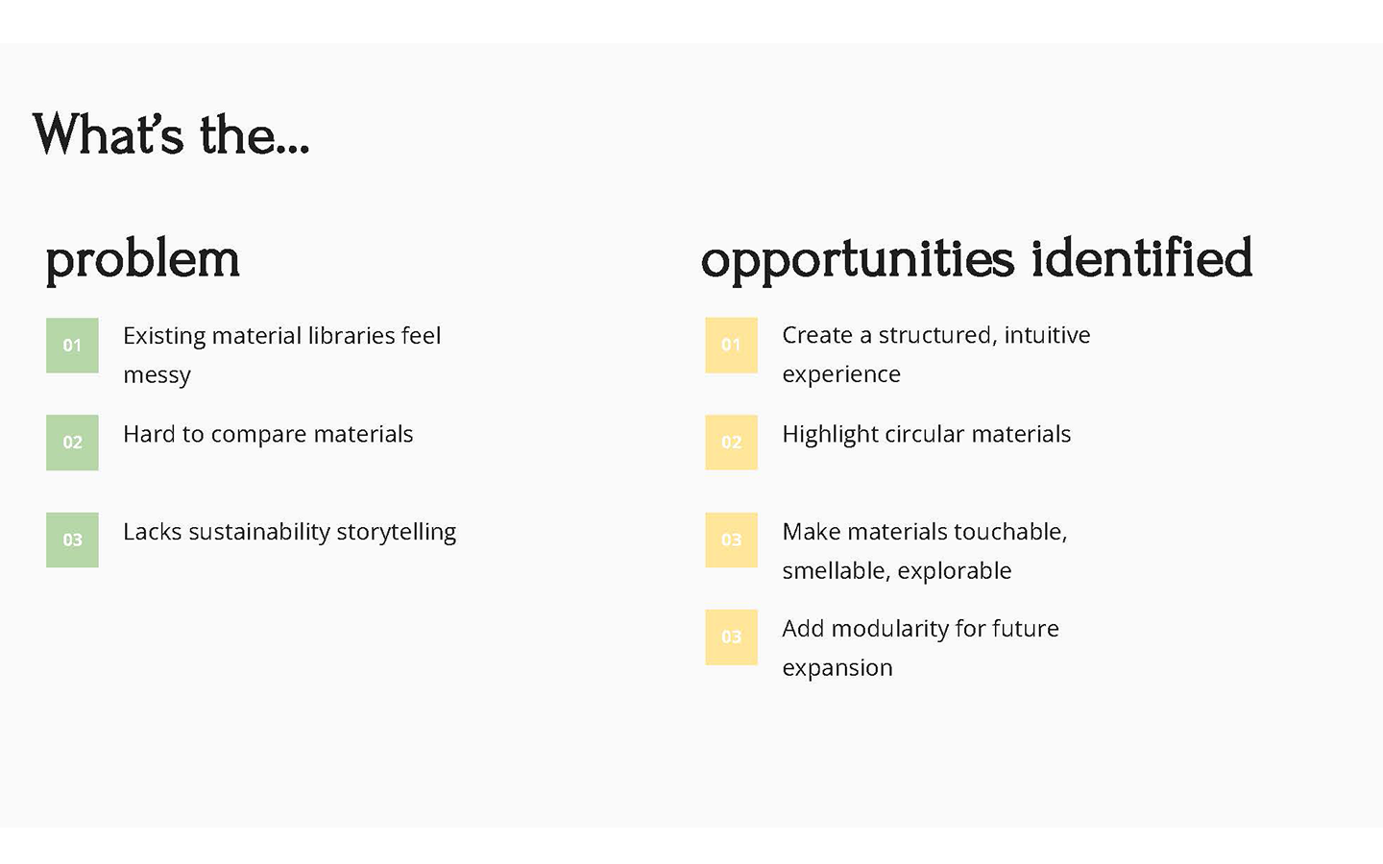Click the line "Existing material libraries feel"
The image size is (1383, 864).
point(281,336)
